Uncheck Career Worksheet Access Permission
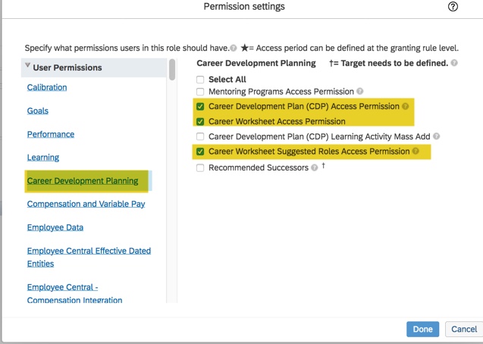Screen dimensions: 483x344 coord(200,121)
